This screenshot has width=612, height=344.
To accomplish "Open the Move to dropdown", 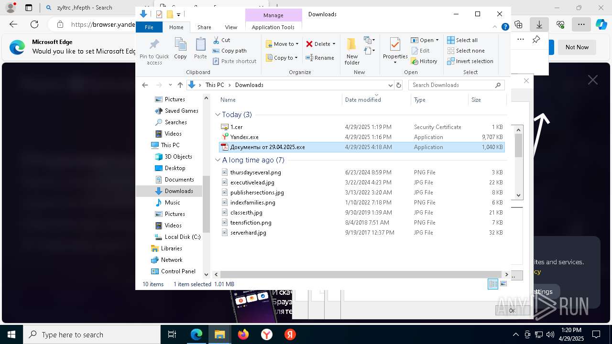I will point(282,44).
